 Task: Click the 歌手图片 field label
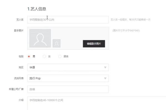(x=19, y=31)
